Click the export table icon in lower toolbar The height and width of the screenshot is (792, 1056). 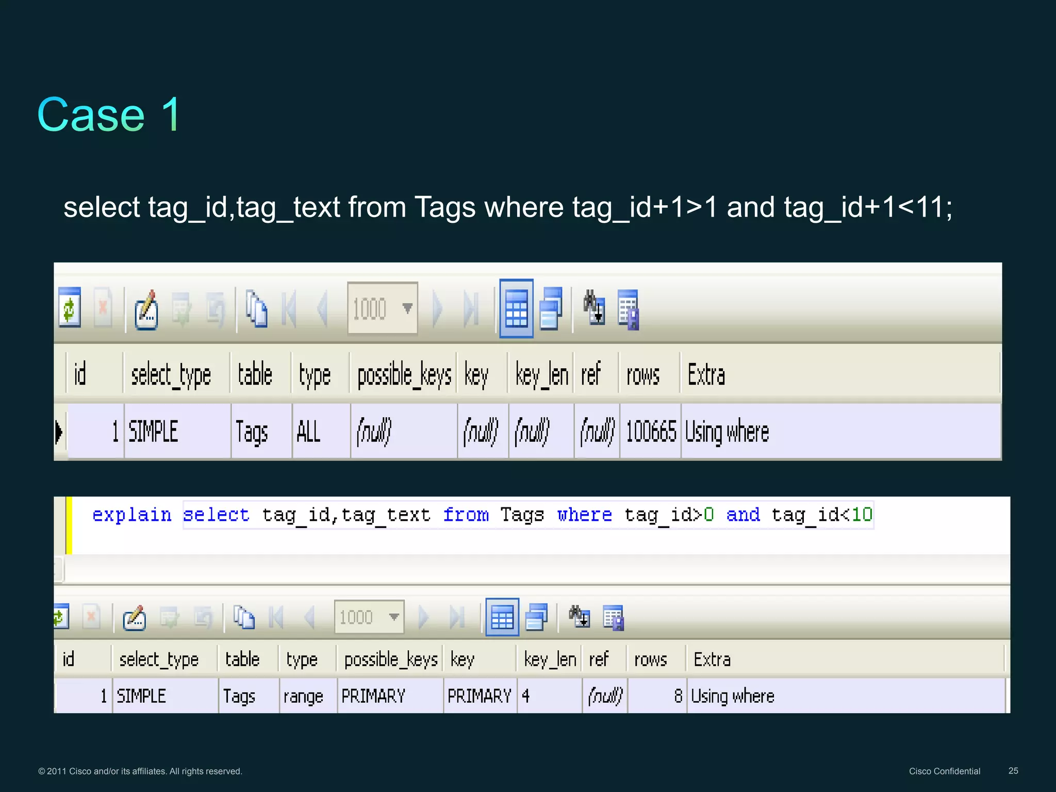[x=614, y=618]
